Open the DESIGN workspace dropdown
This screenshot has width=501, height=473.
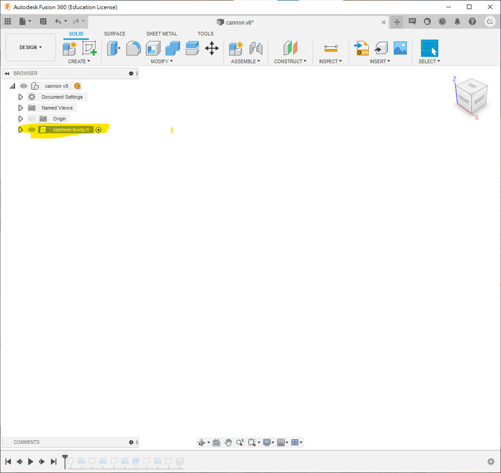30,47
